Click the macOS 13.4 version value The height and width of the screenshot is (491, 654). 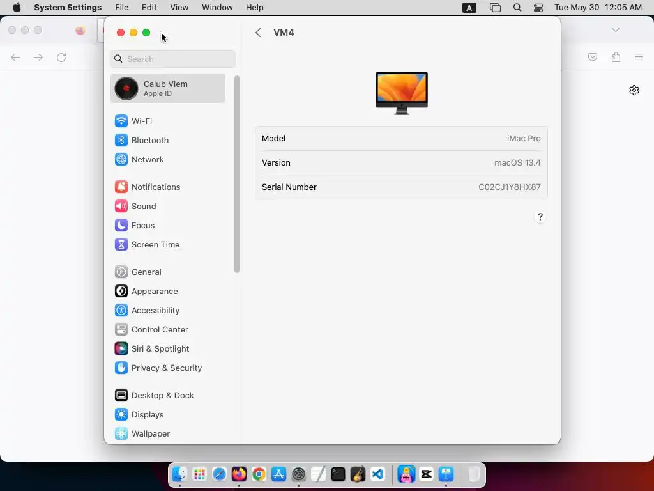click(517, 163)
